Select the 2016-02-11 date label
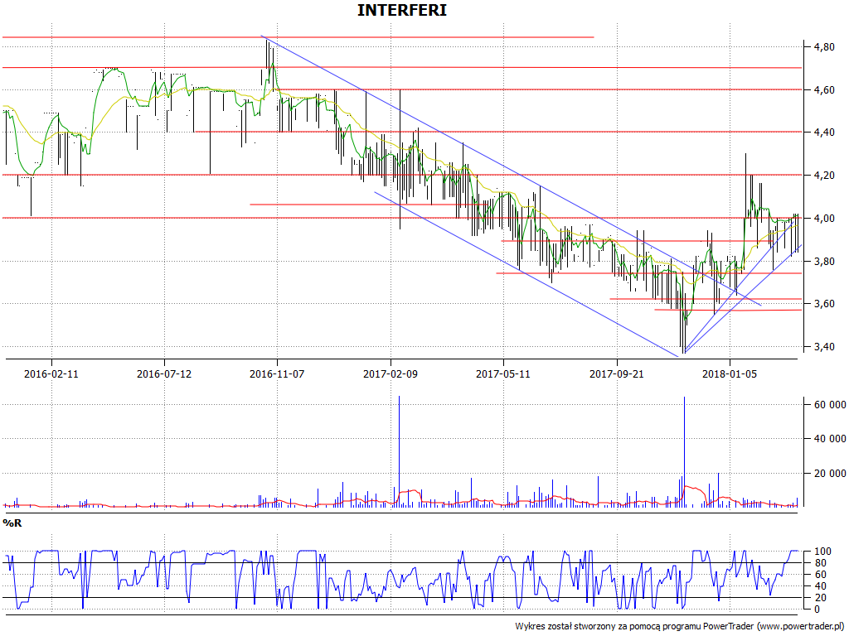The width and height of the screenshot is (849, 636). [x=51, y=373]
